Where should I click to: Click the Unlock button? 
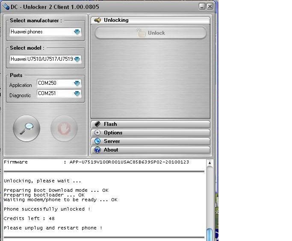(x=150, y=33)
